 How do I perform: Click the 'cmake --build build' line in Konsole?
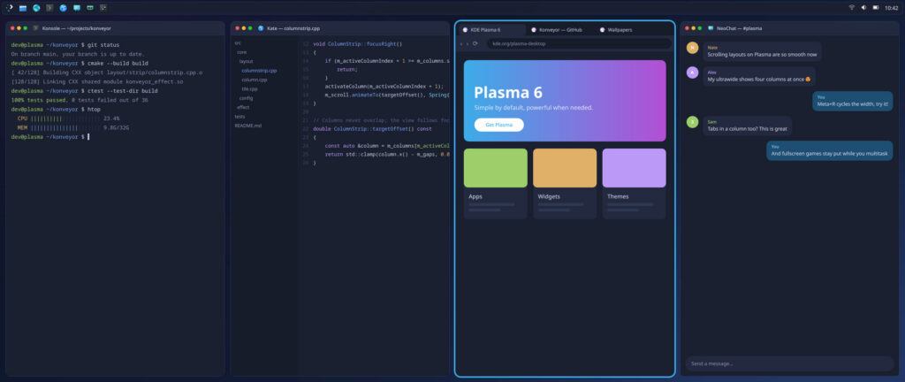80,63
